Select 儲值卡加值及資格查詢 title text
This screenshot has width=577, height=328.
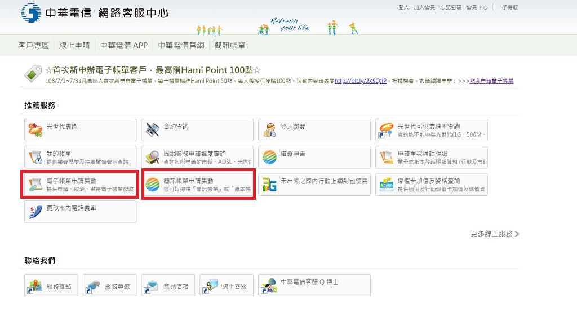click(x=429, y=181)
